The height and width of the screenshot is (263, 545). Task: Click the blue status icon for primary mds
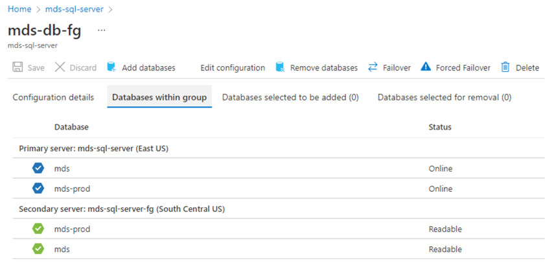(38, 168)
